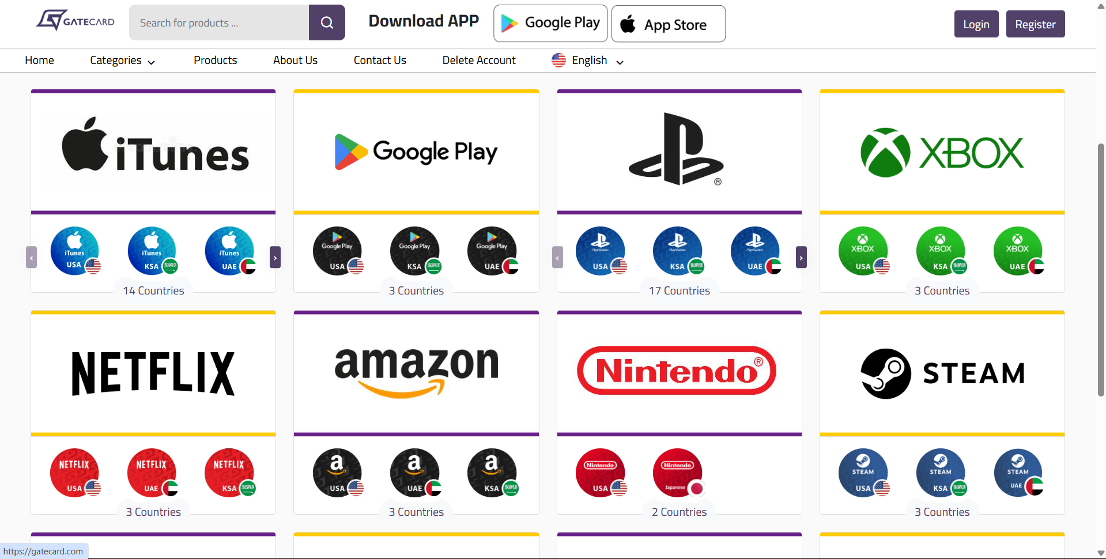This screenshot has width=1106, height=559.
Task: Open the Google Play KSA round icon
Action: click(416, 251)
